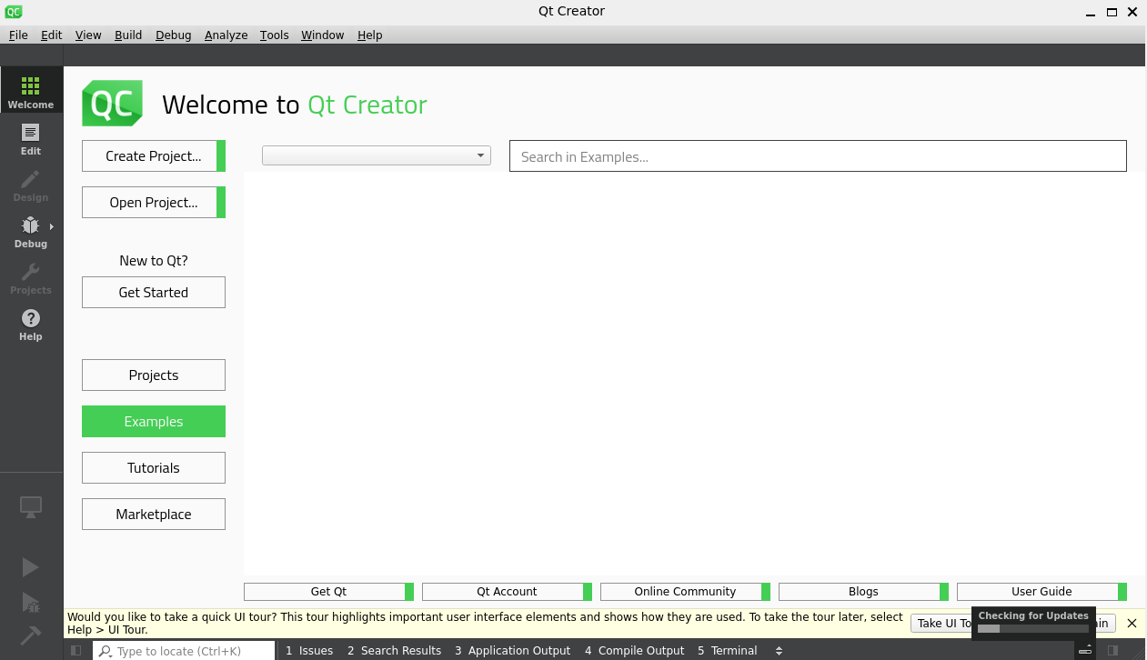
Task: Close the UI tour notification bar
Action: click(x=1132, y=623)
